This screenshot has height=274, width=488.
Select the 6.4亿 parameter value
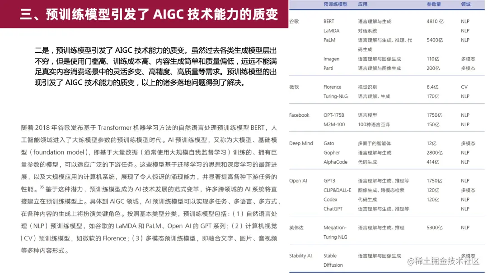432,87
